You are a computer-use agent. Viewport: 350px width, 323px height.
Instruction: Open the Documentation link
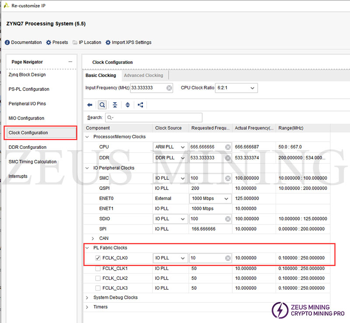tap(24, 42)
